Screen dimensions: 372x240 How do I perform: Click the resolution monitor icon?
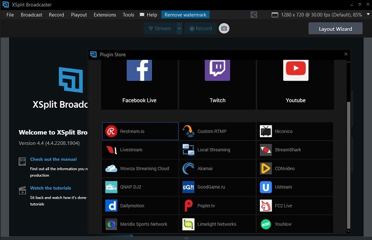[275, 15]
